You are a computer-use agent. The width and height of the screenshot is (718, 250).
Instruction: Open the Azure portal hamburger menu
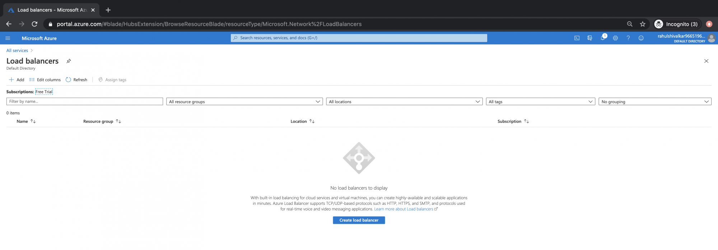pos(8,38)
